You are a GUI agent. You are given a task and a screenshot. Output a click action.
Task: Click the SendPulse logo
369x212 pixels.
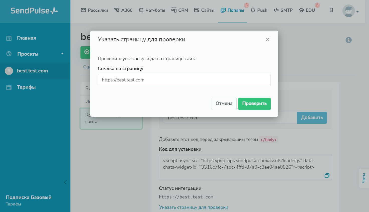[x=34, y=11]
